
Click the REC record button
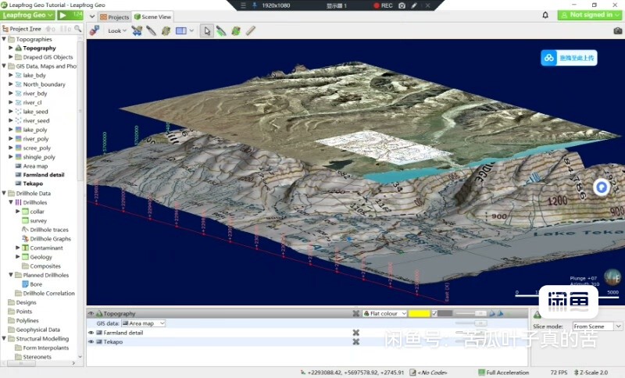(383, 5)
